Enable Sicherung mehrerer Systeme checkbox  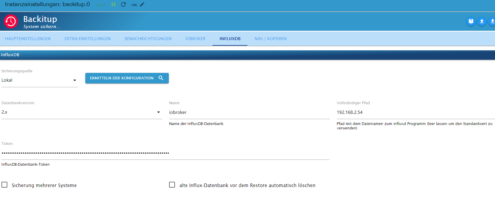pyautogui.click(x=4, y=185)
